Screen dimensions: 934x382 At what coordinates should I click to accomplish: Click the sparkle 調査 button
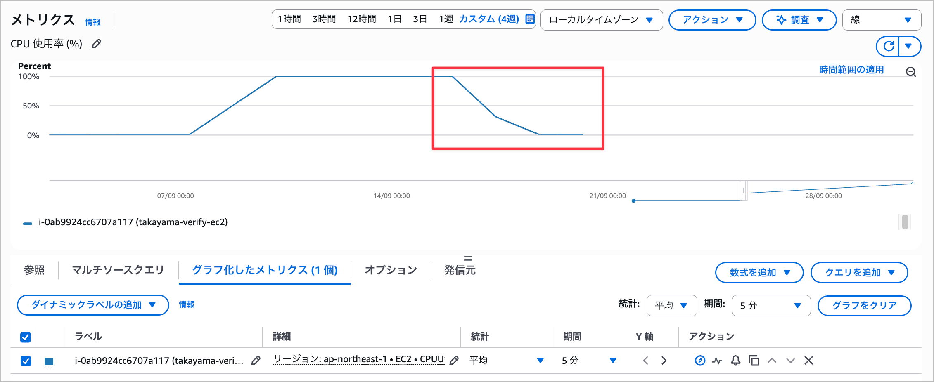[799, 20]
